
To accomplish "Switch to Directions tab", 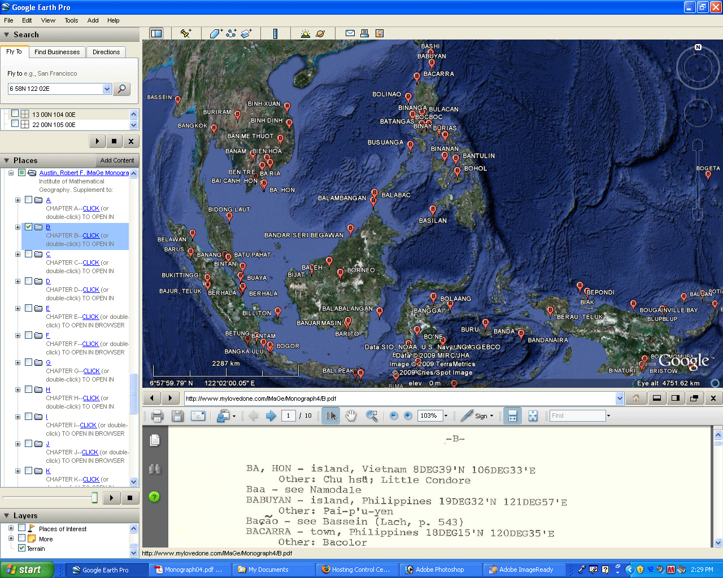I will pos(106,52).
